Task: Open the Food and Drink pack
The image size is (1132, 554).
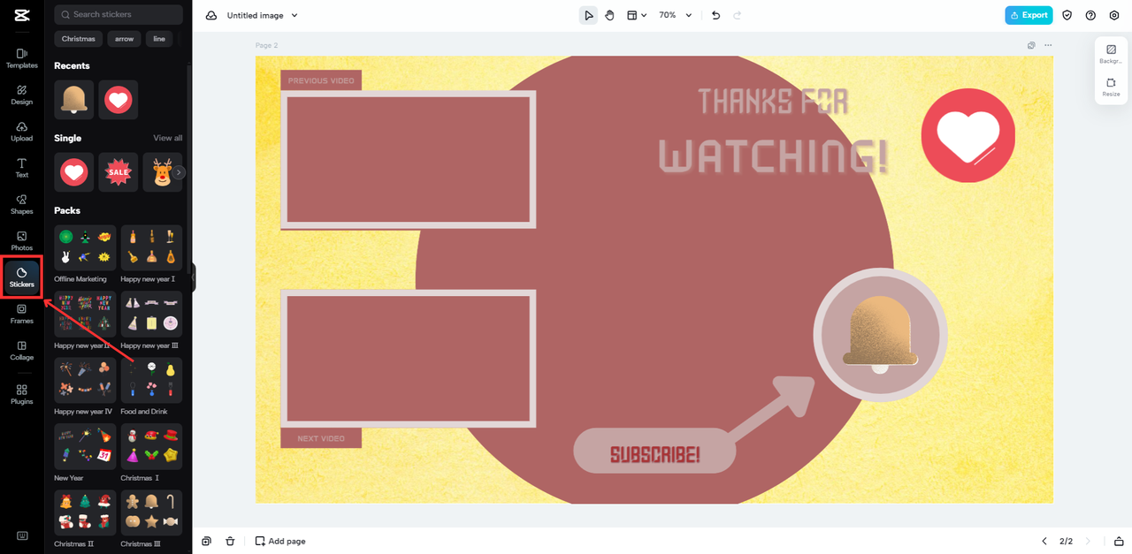Action: [151, 380]
